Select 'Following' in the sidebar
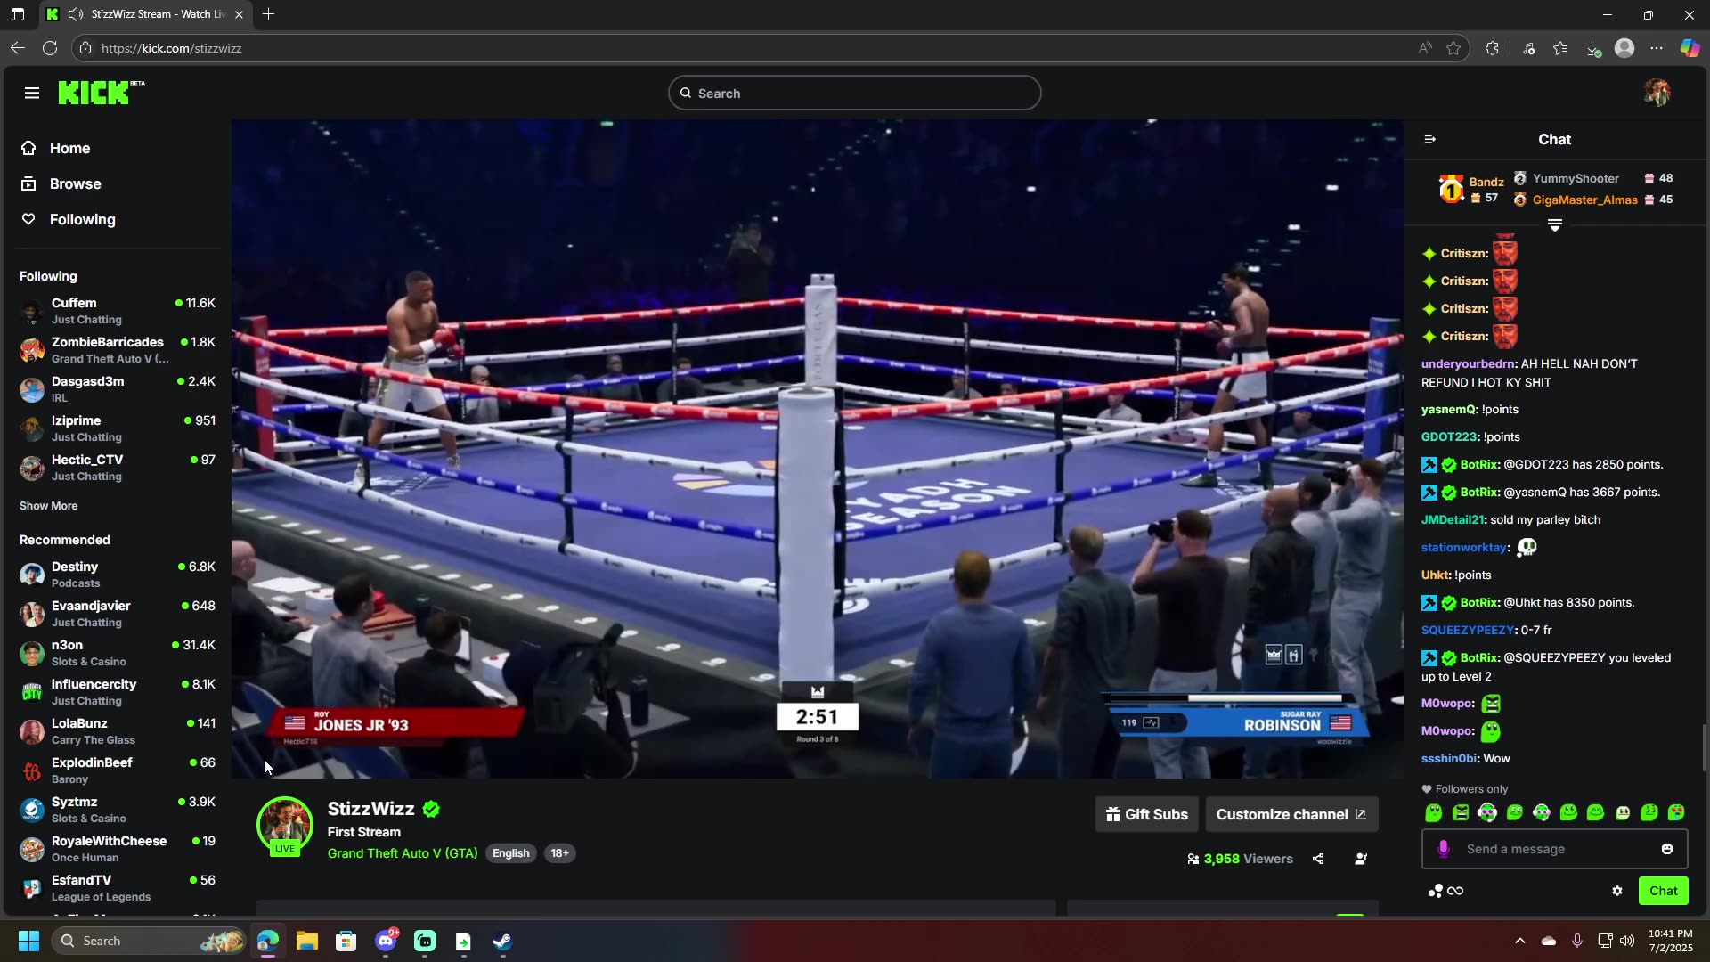The width and height of the screenshot is (1710, 962). pyautogui.click(x=82, y=219)
